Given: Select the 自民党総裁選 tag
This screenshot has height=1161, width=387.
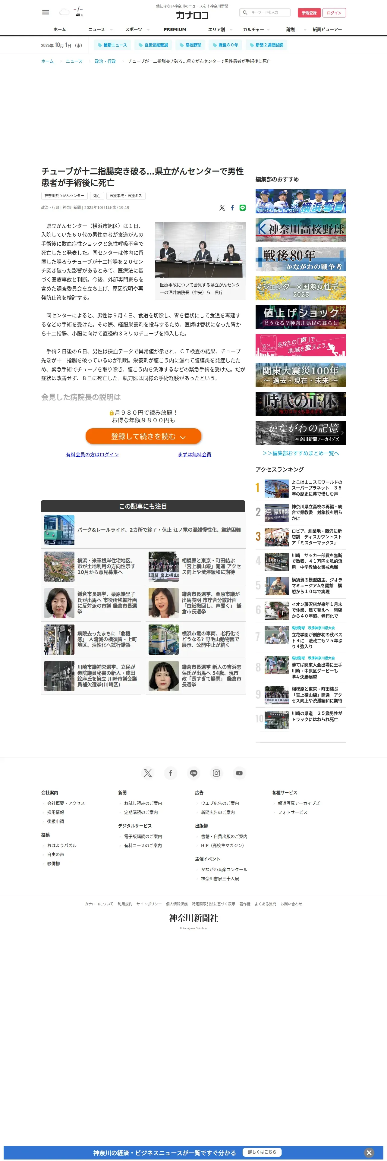Looking at the screenshot, I should [153, 45].
